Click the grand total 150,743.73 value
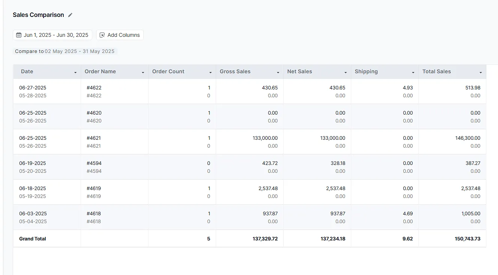 (468, 239)
